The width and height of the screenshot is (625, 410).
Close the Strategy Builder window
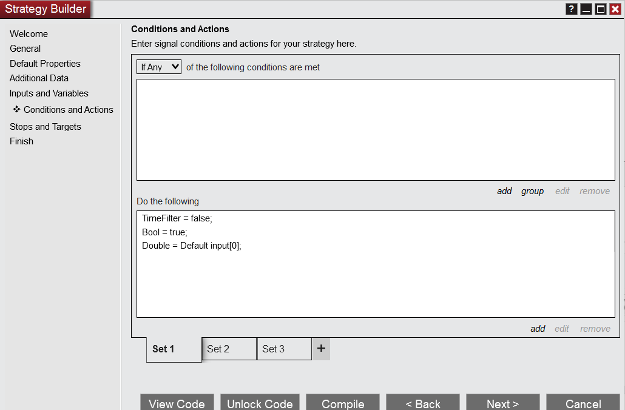[x=615, y=8]
